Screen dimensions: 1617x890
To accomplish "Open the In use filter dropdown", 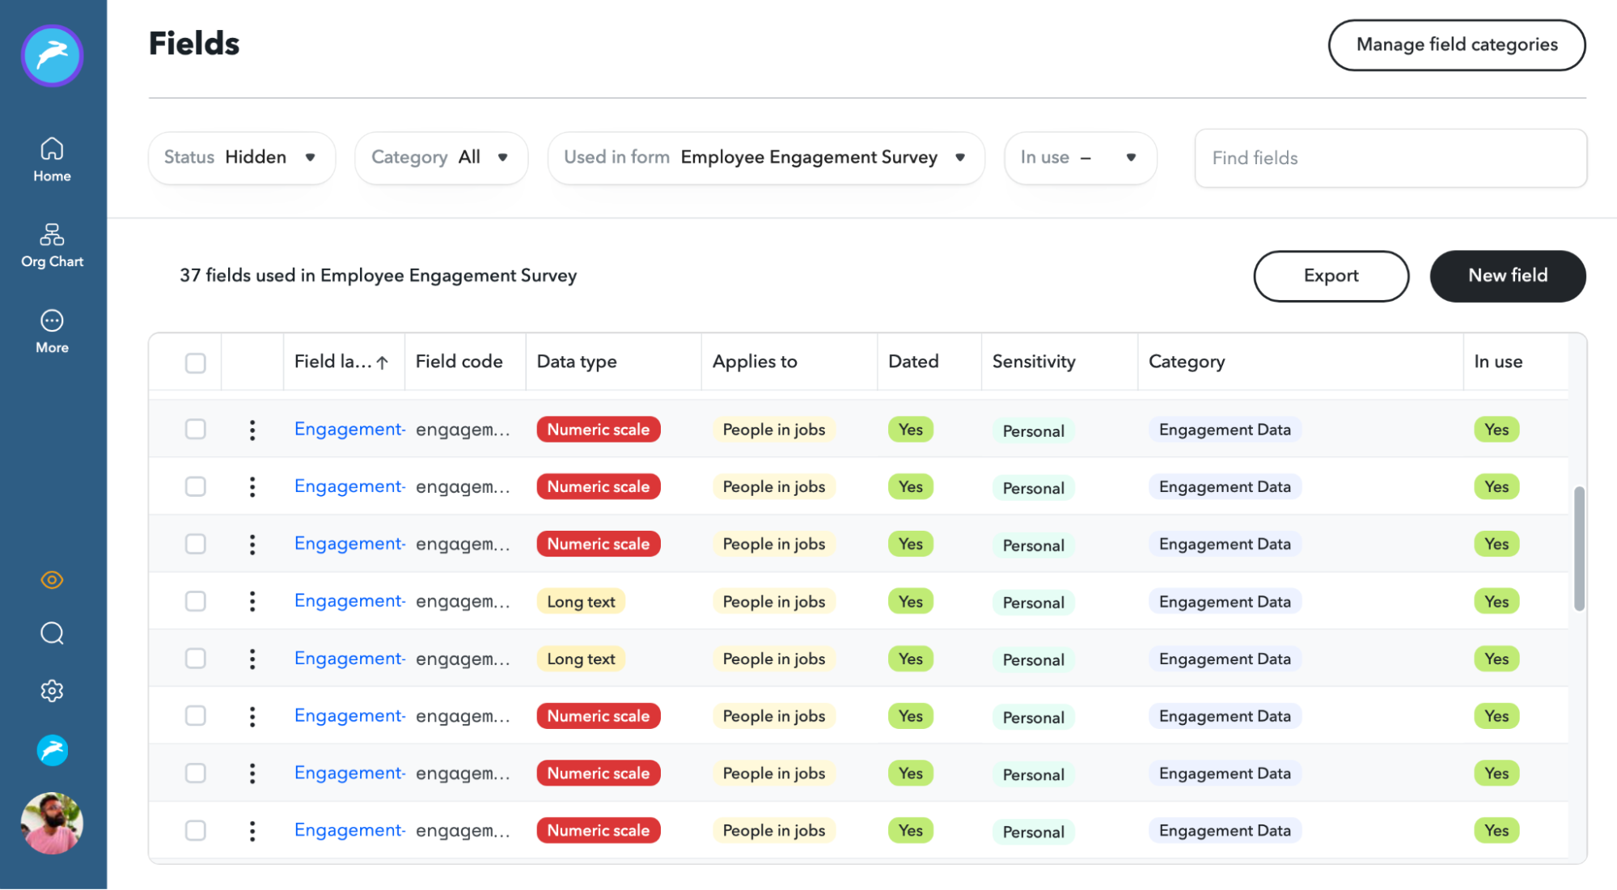I will coord(1079,158).
